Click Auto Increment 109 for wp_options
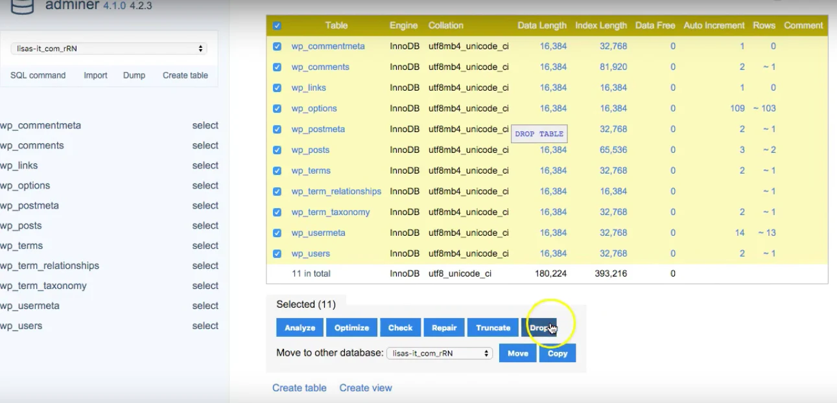 [737, 109]
